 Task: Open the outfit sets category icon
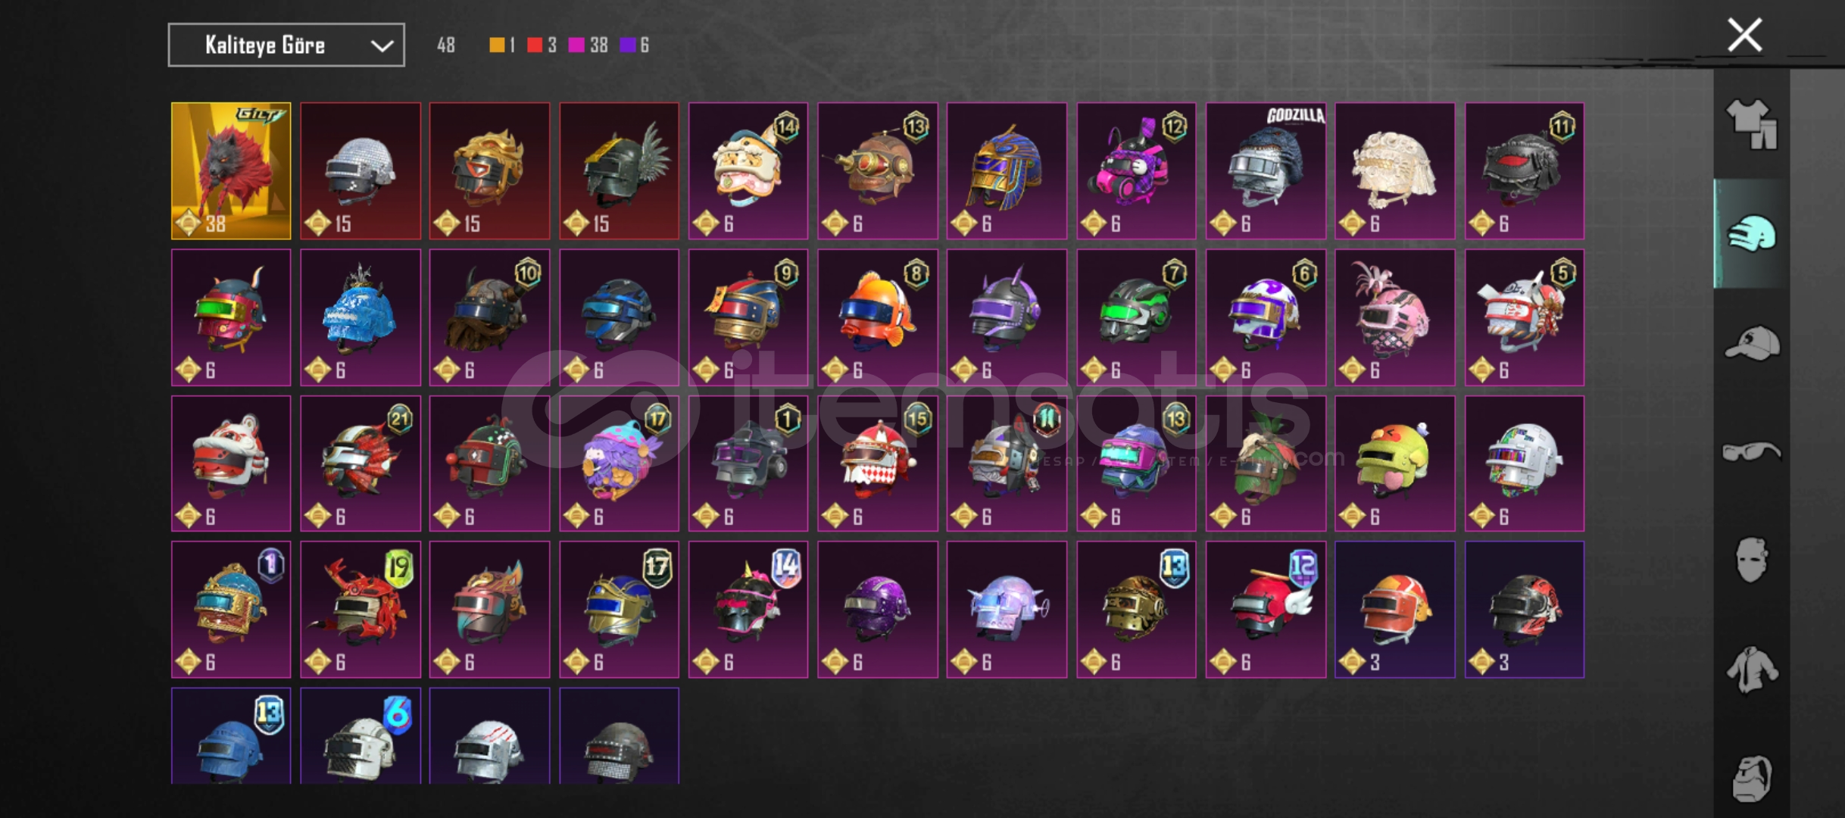tap(1752, 124)
